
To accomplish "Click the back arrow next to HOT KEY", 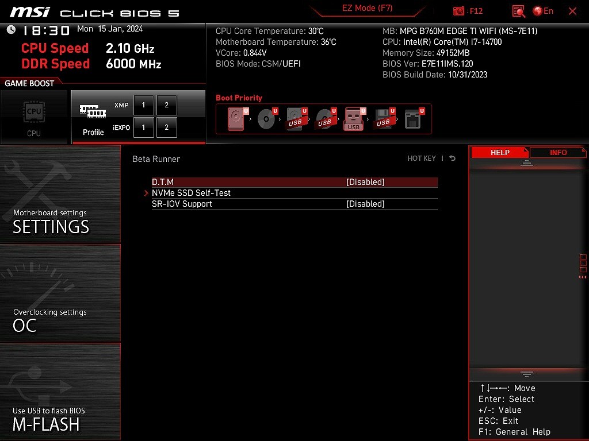I will pyautogui.click(x=453, y=158).
